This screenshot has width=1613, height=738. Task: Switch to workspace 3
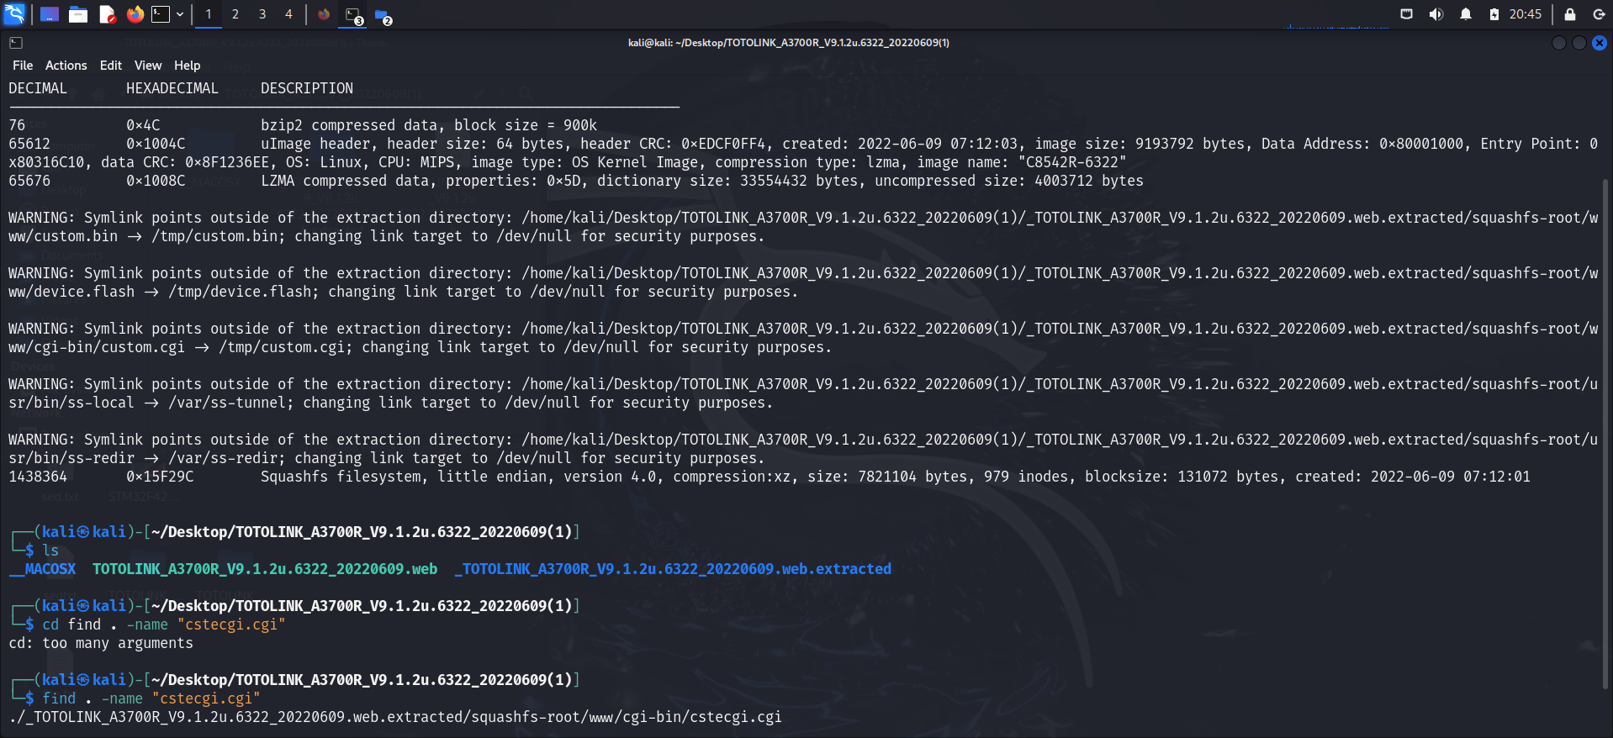click(262, 14)
